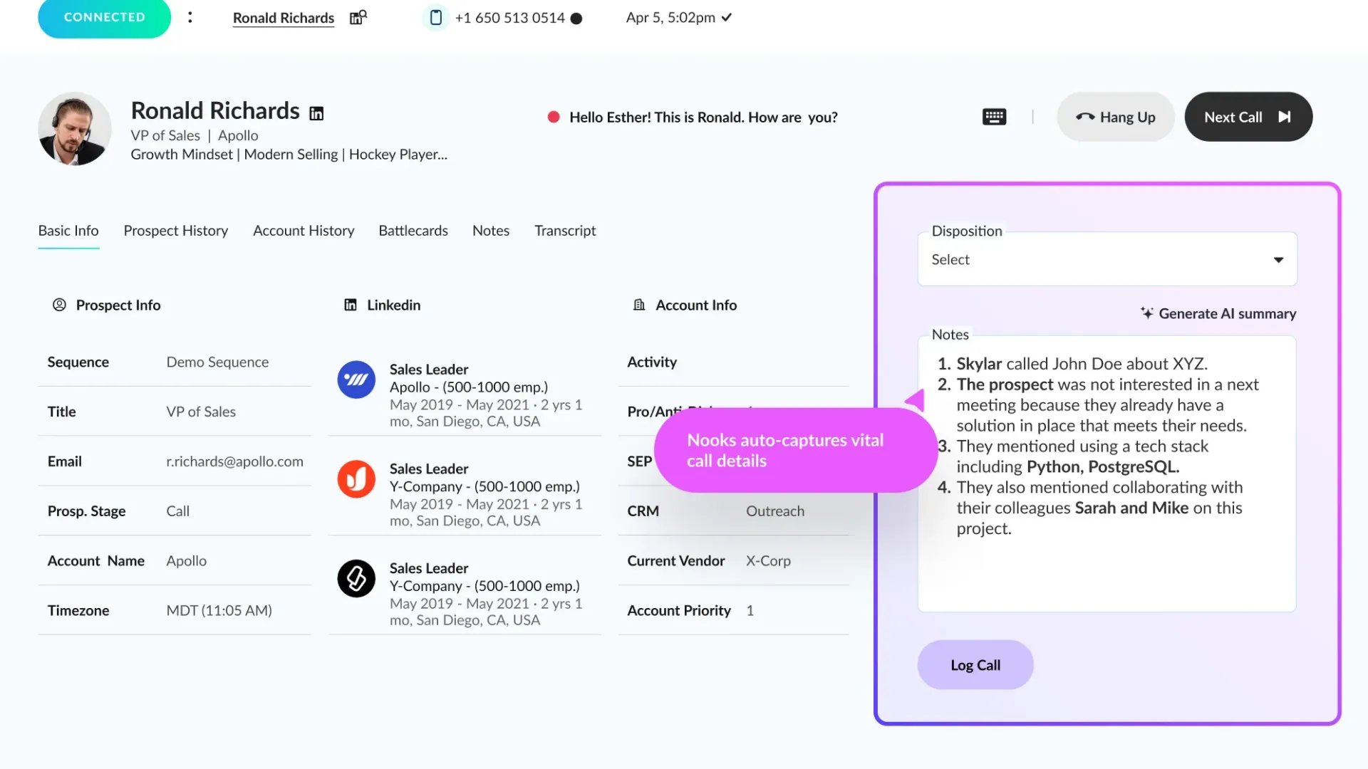Click Generate AI summary
Viewport: 1368px width, 769px height.
pyautogui.click(x=1218, y=313)
